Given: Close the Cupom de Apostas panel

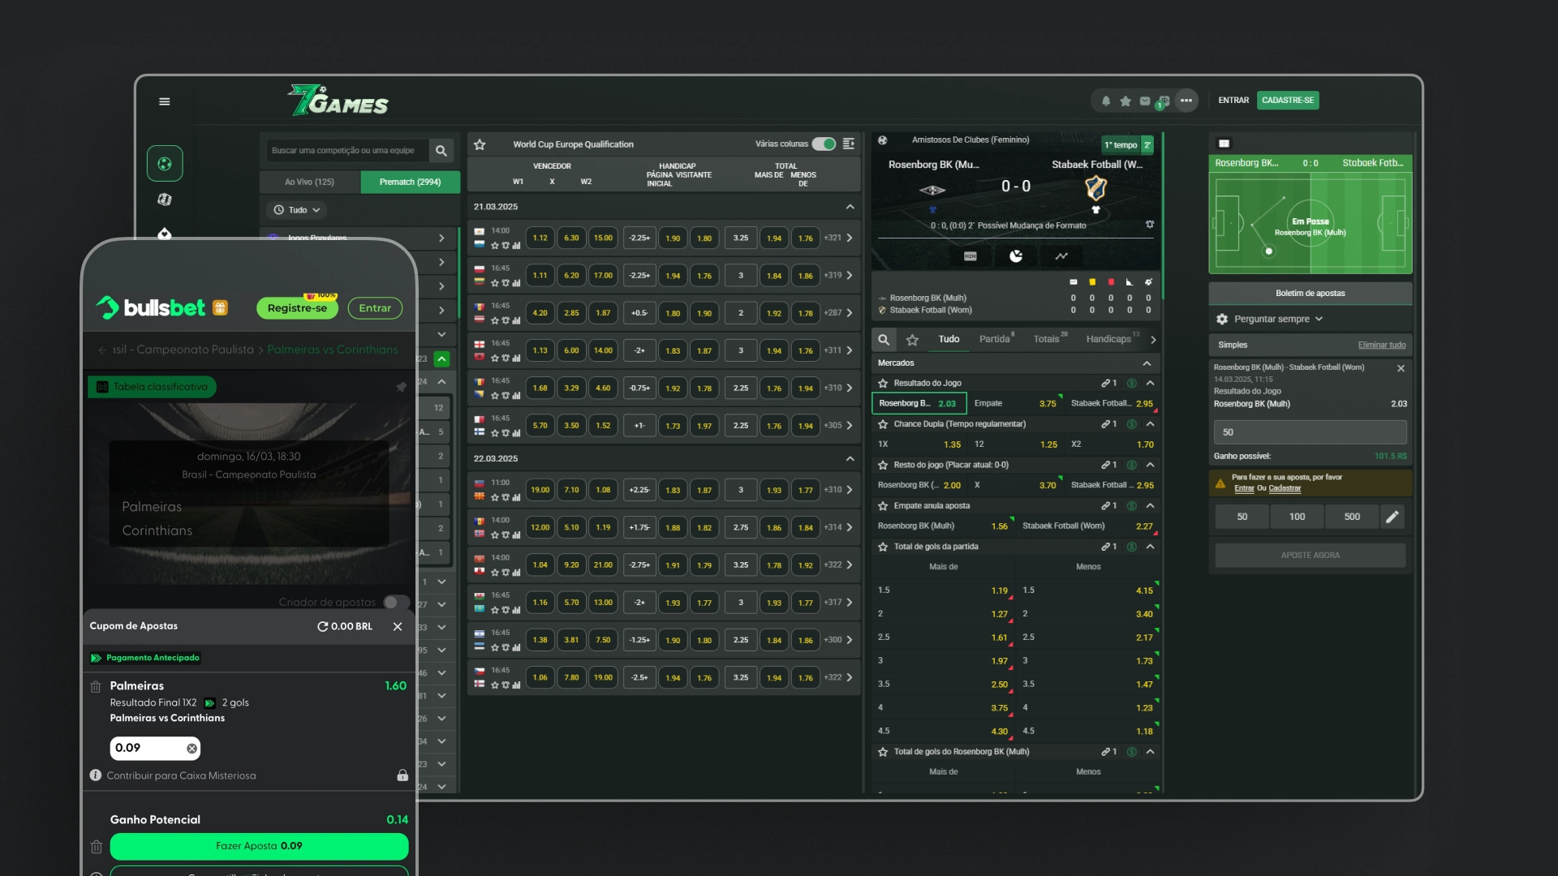Looking at the screenshot, I should pyautogui.click(x=398, y=626).
